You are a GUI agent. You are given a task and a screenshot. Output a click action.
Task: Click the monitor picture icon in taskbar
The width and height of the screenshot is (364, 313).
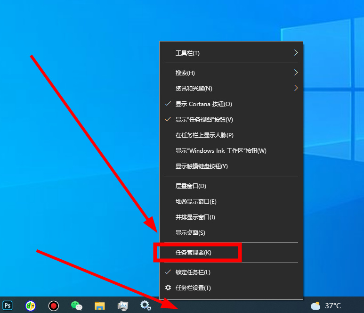click(x=123, y=305)
